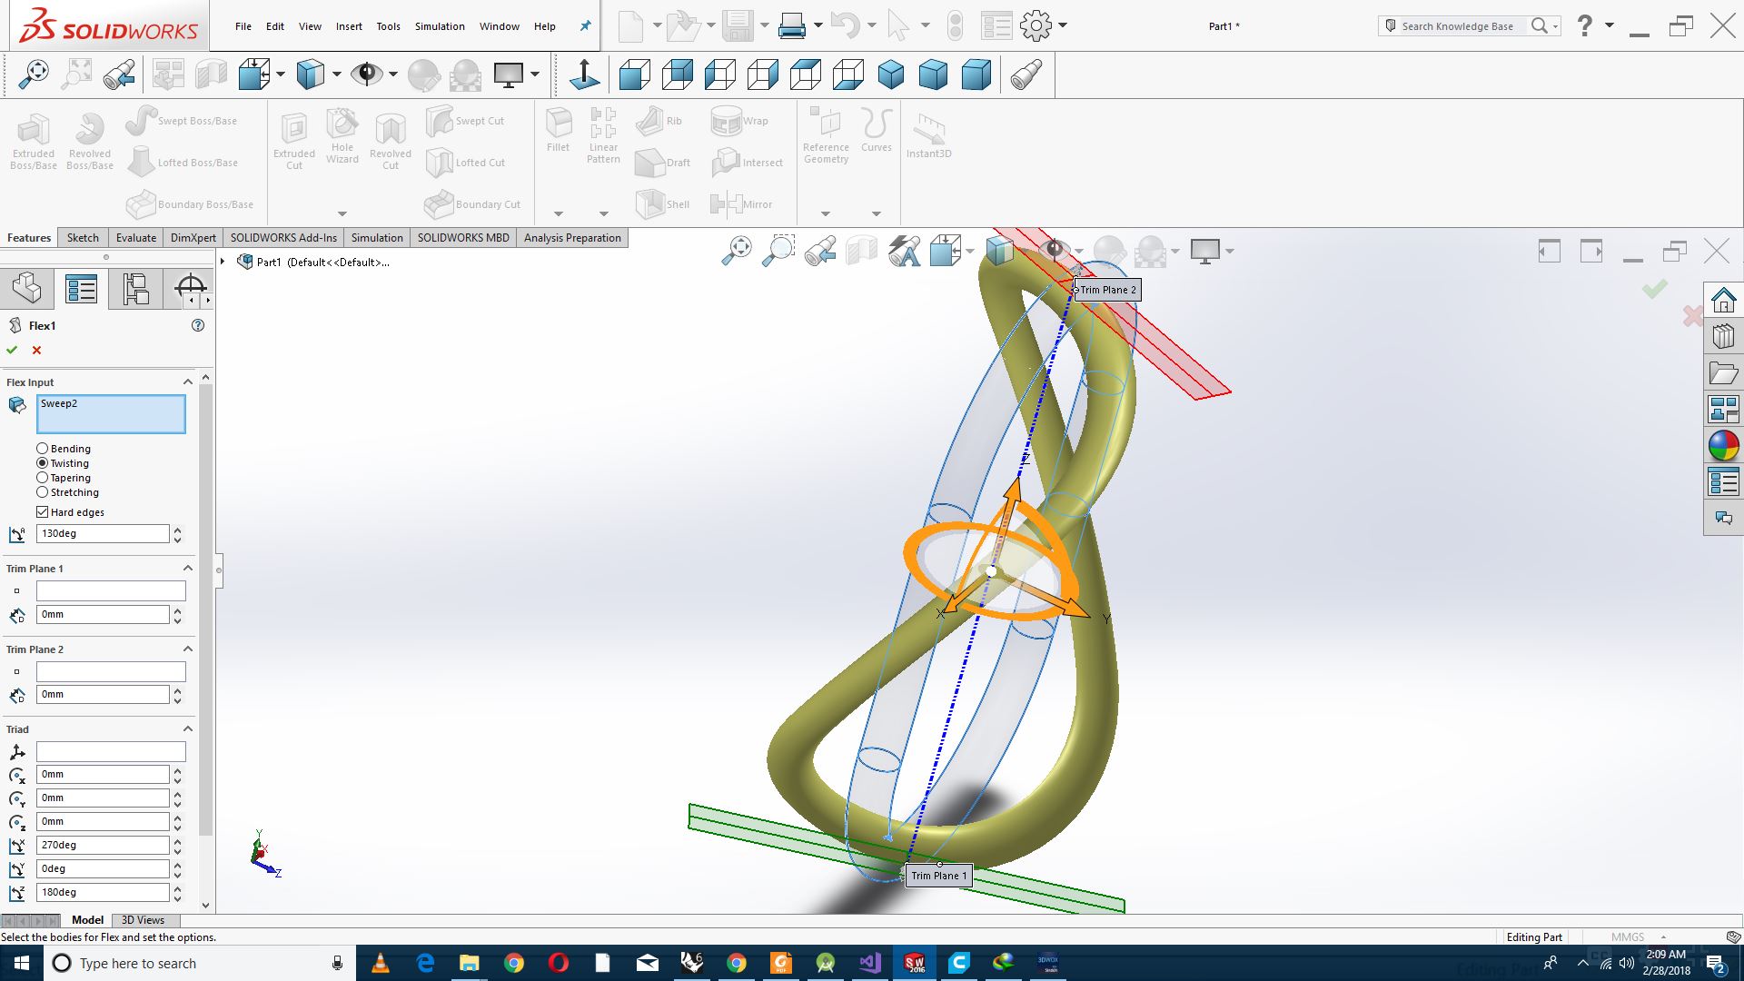This screenshot has width=1744, height=981.
Task: Open VLC from the Windows taskbar
Action: pyautogui.click(x=381, y=963)
